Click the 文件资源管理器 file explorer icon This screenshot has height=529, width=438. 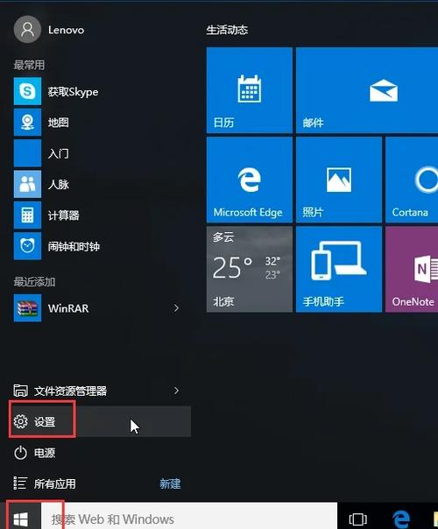coord(20,391)
